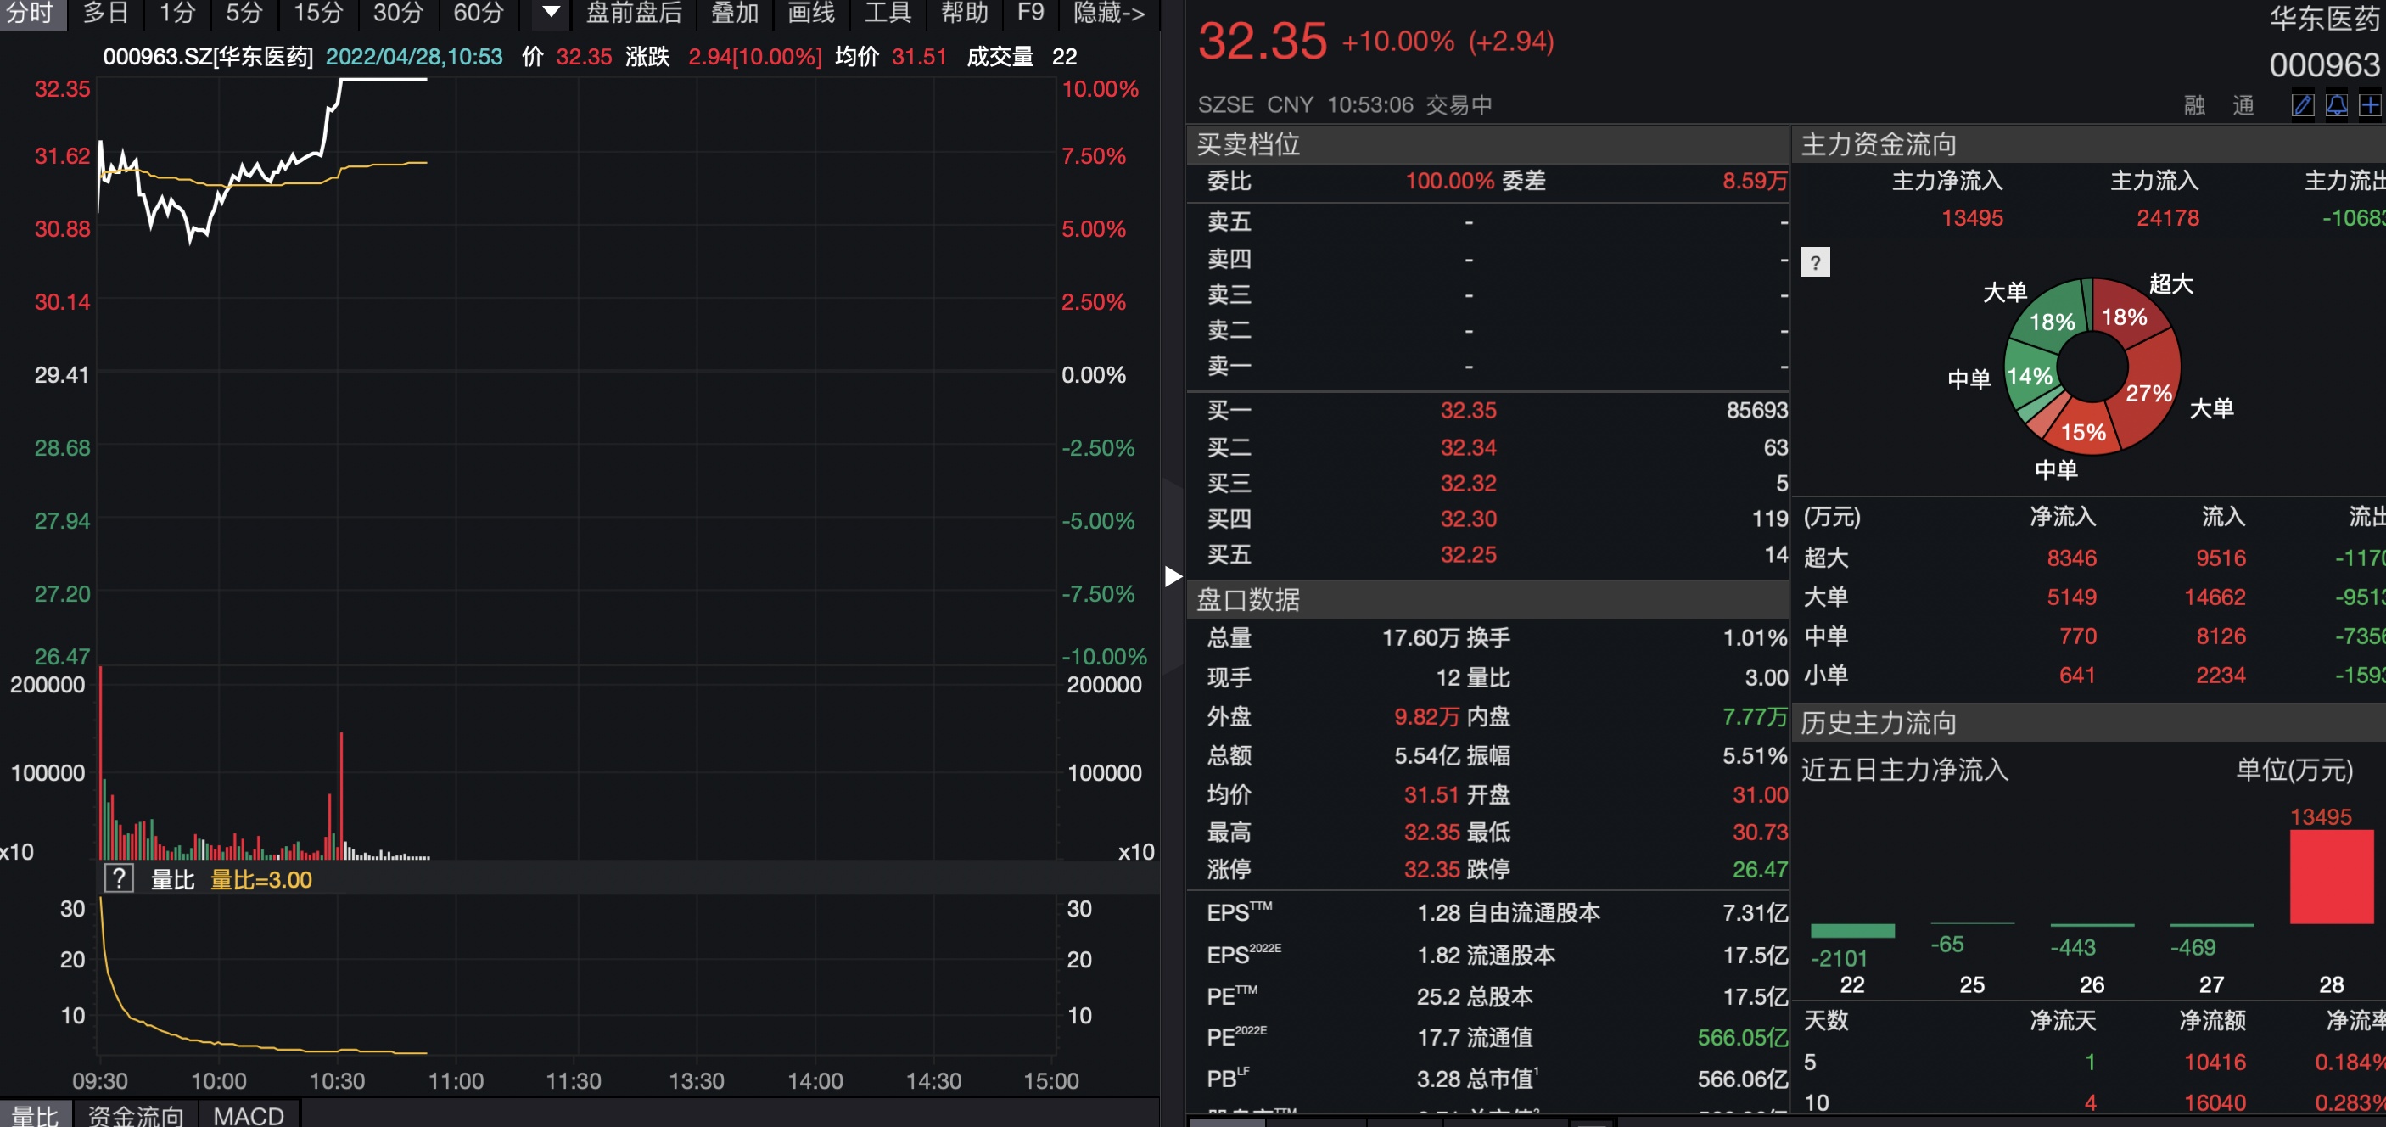Click question mark icon in 主力资金流向 panel
Image resolution: width=2386 pixels, height=1127 pixels.
(x=1814, y=262)
